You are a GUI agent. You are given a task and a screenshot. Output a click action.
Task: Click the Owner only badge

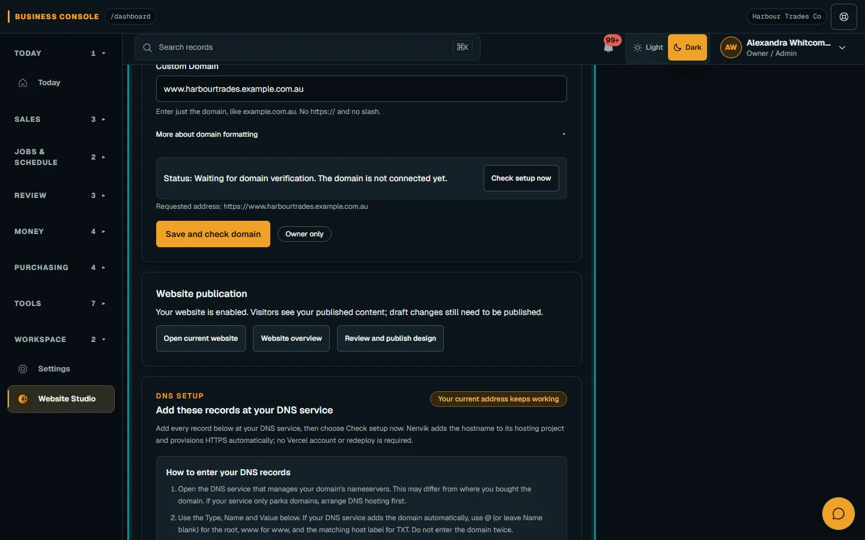[x=305, y=234]
